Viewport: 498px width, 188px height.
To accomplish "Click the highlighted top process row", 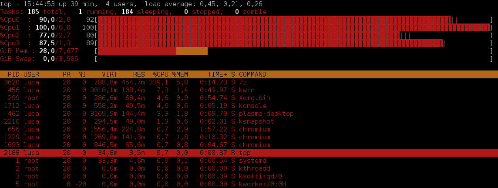I will pyautogui.click(x=249, y=153).
